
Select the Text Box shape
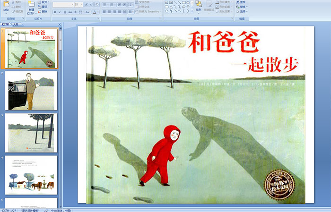166,2
